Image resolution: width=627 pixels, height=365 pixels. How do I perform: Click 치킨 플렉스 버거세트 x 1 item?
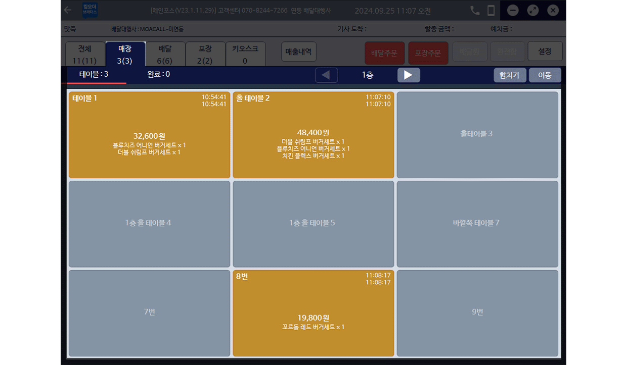(313, 156)
